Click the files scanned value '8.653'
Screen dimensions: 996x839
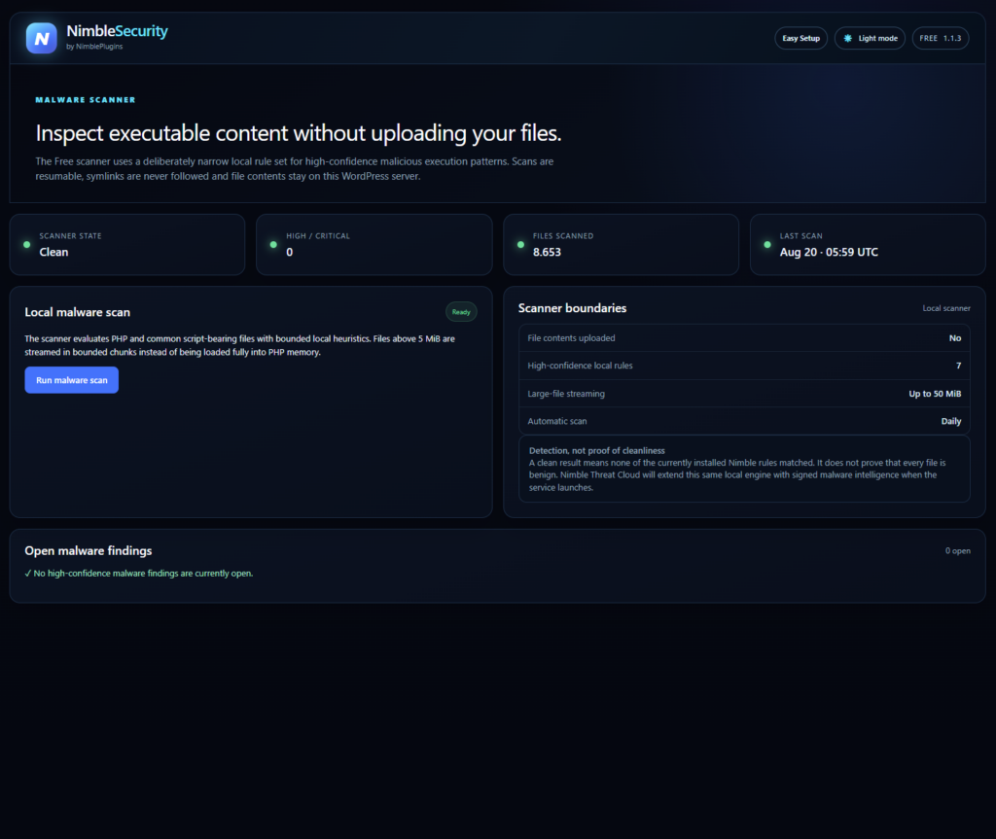pyautogui.click(x=547, y=252)
